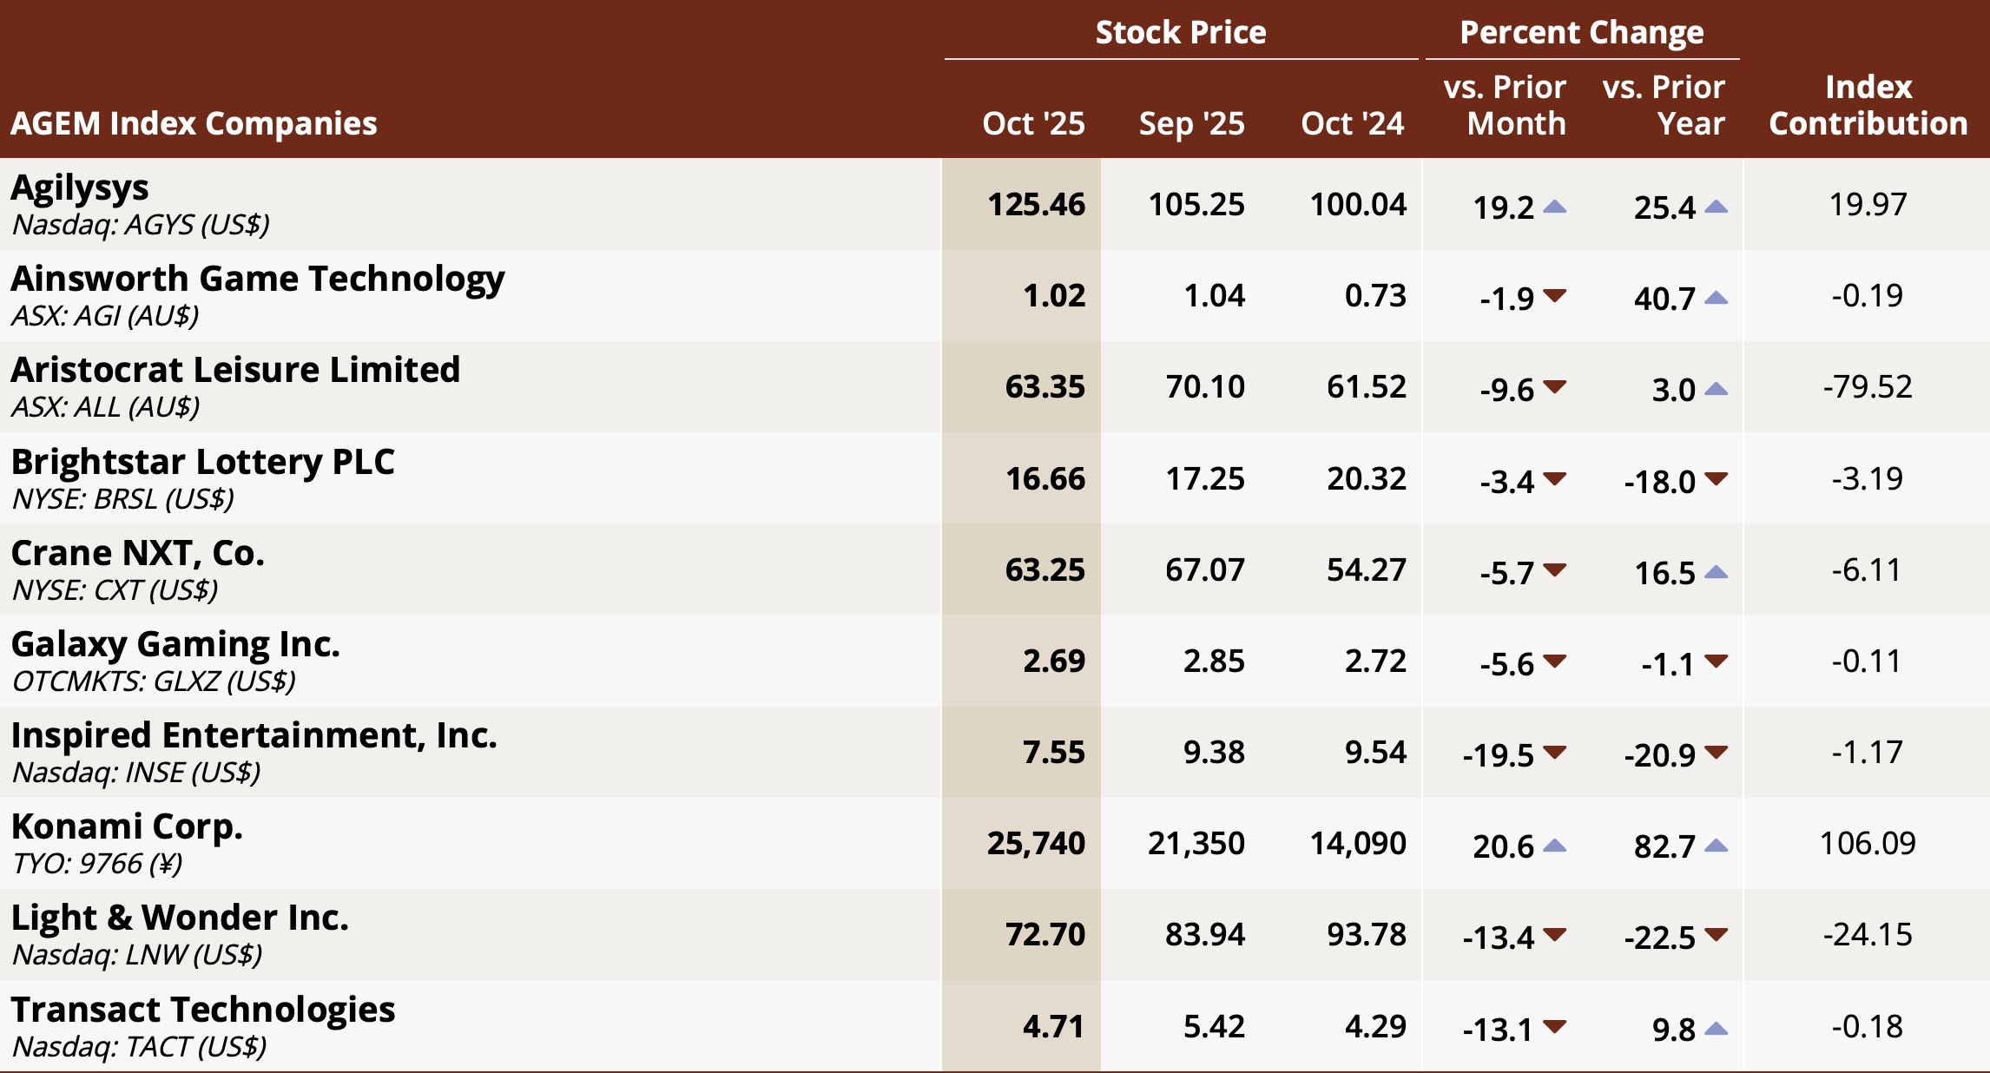Click the down arrow next to Aristocrat's -9.6
This screenshot has height=1073, width=1990.
pos(1555,387)
